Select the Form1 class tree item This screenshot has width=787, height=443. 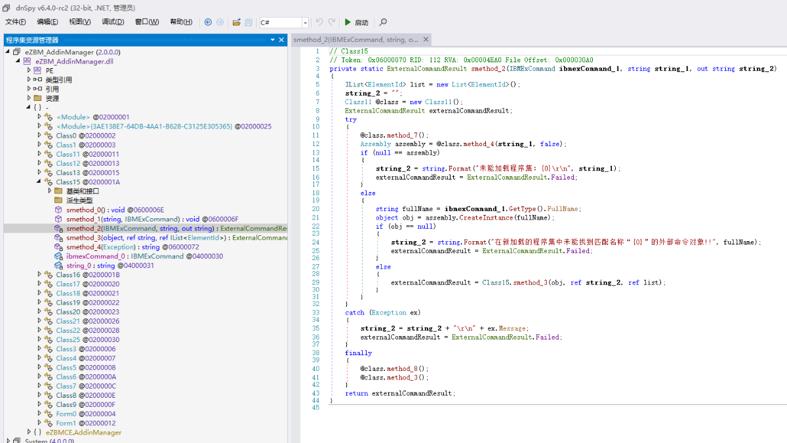[66, 423]
